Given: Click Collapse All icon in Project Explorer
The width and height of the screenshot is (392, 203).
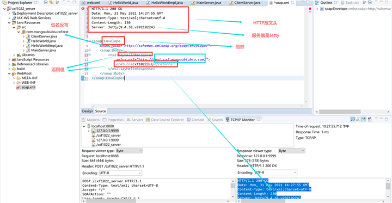Looking at the screenshot, I should pyautogui.click(x=46, y=3).
